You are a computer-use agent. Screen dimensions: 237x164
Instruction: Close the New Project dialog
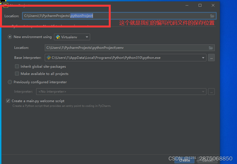(x=213, y=6)
